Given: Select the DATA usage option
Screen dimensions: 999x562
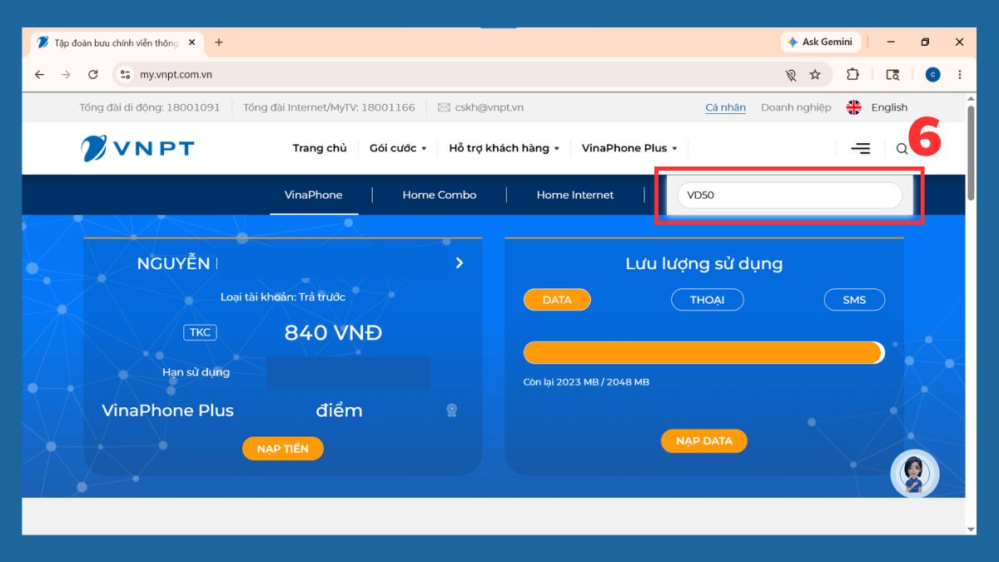Looking at the screenshot, I should (557, 300).
